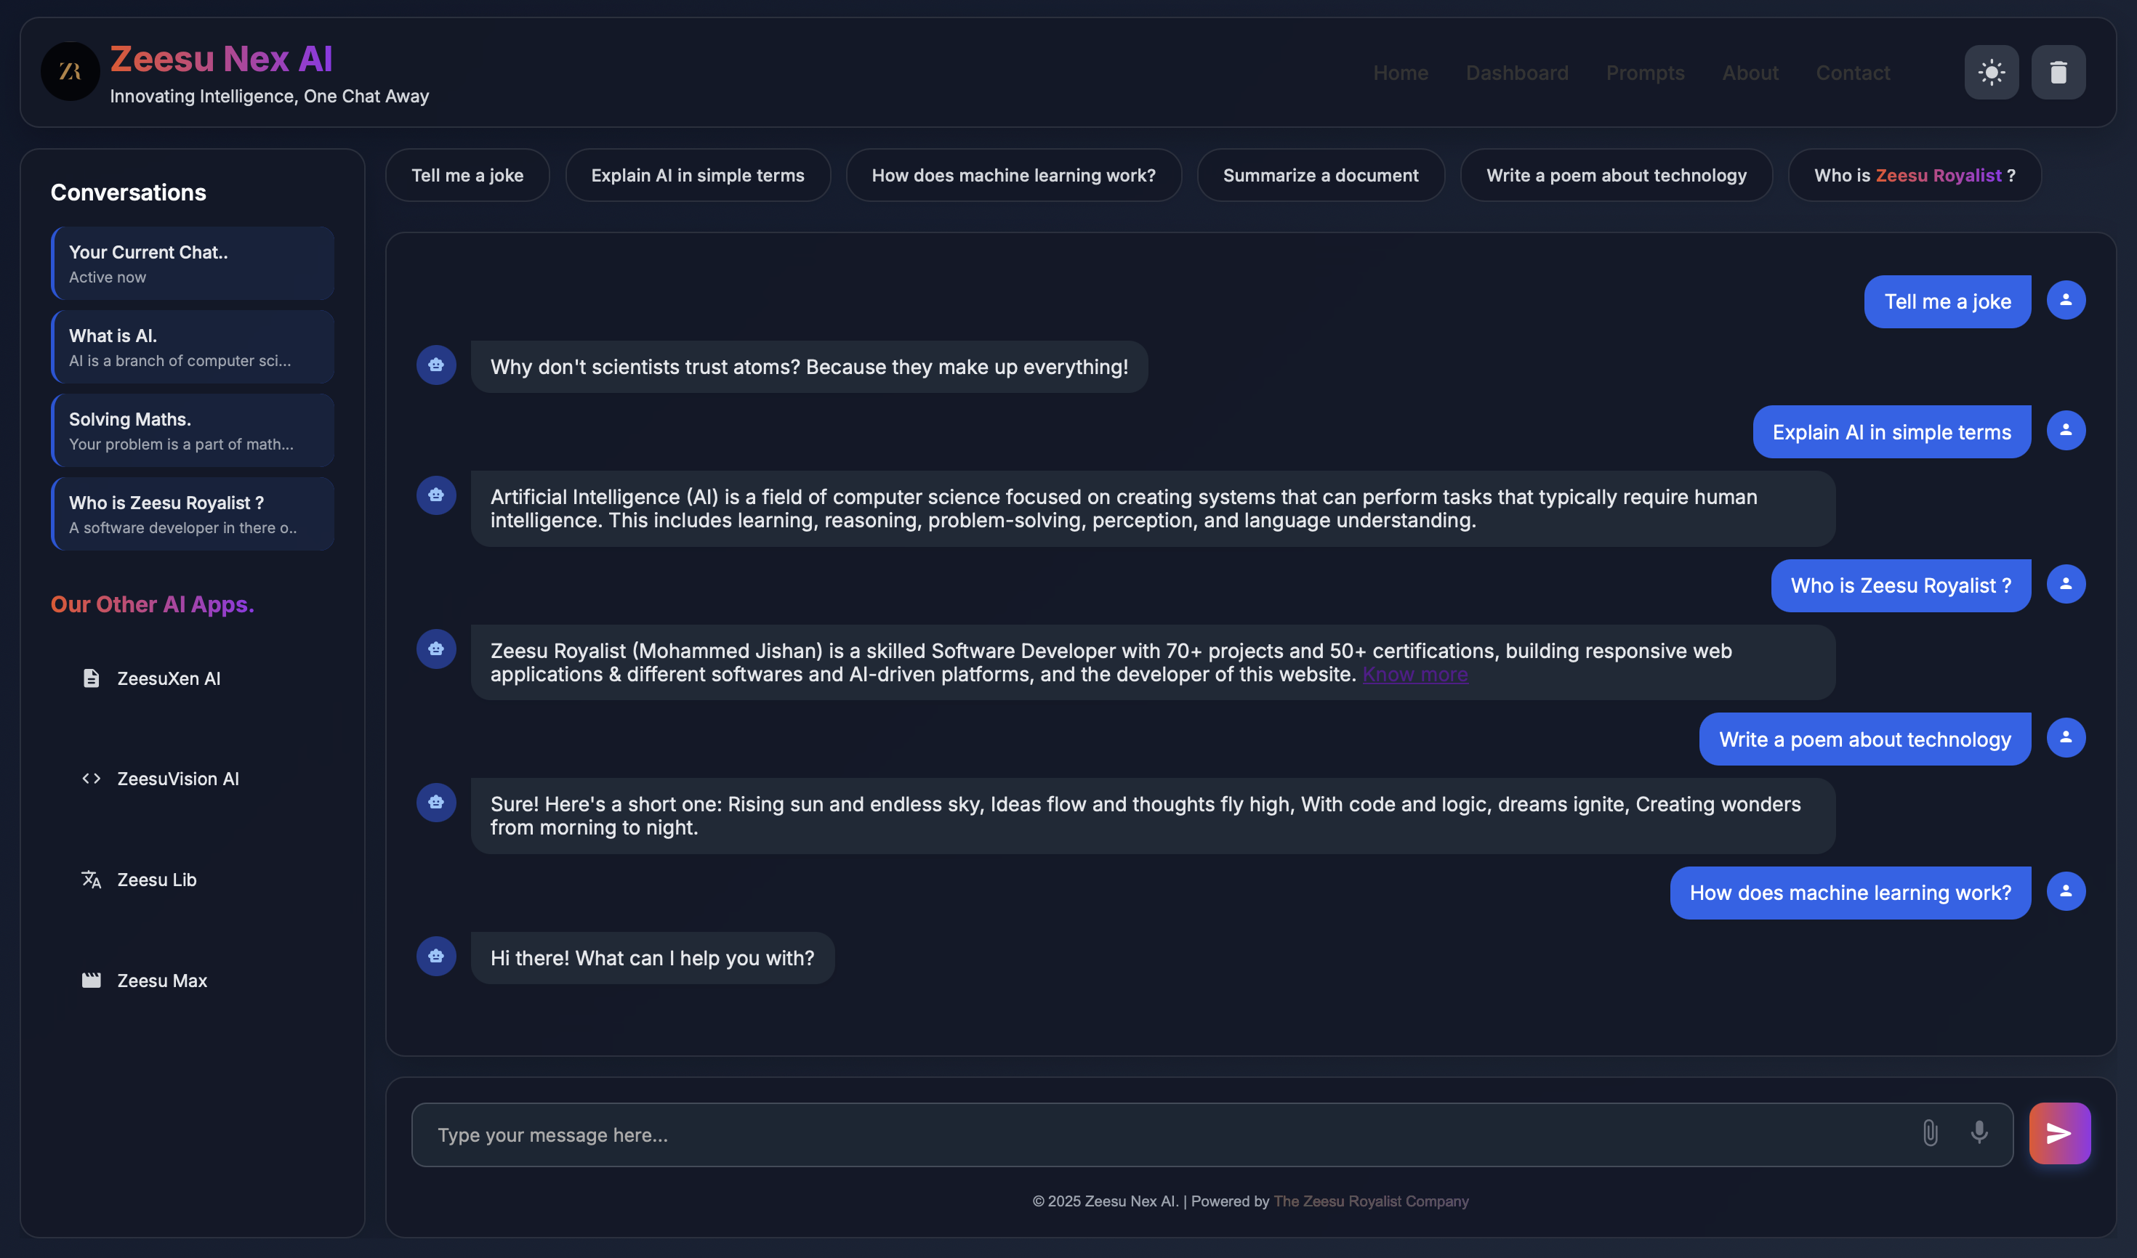The height and width of the screenshot is (1258, 2137).
Task: Focus the 'Type your message here...' field
Action: coord(1212,1135)
